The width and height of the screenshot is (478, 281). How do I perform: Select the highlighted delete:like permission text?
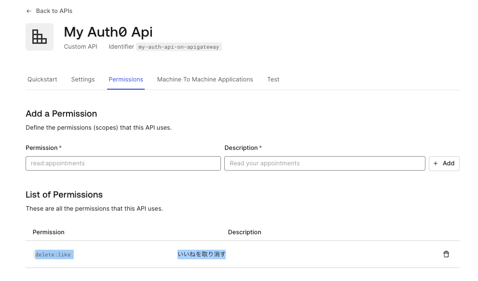click(x=53, y=254)
